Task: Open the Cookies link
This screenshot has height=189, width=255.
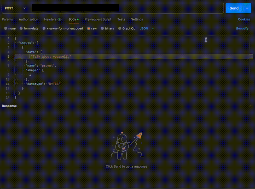Action: tap(244, 19)
